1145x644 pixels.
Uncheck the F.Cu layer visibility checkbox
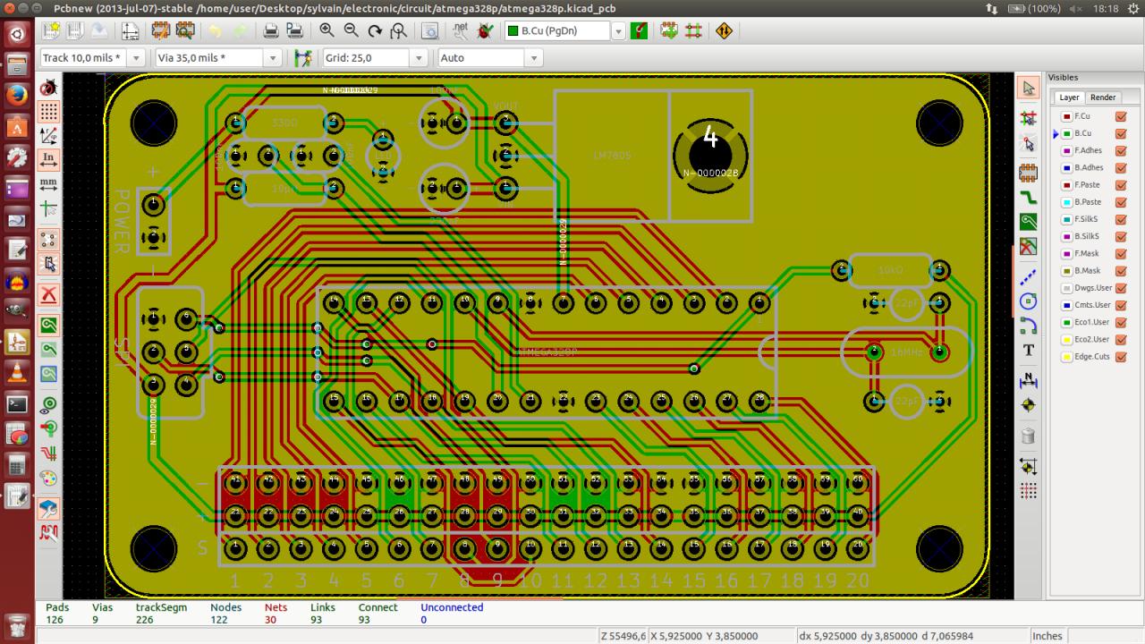1121,116
